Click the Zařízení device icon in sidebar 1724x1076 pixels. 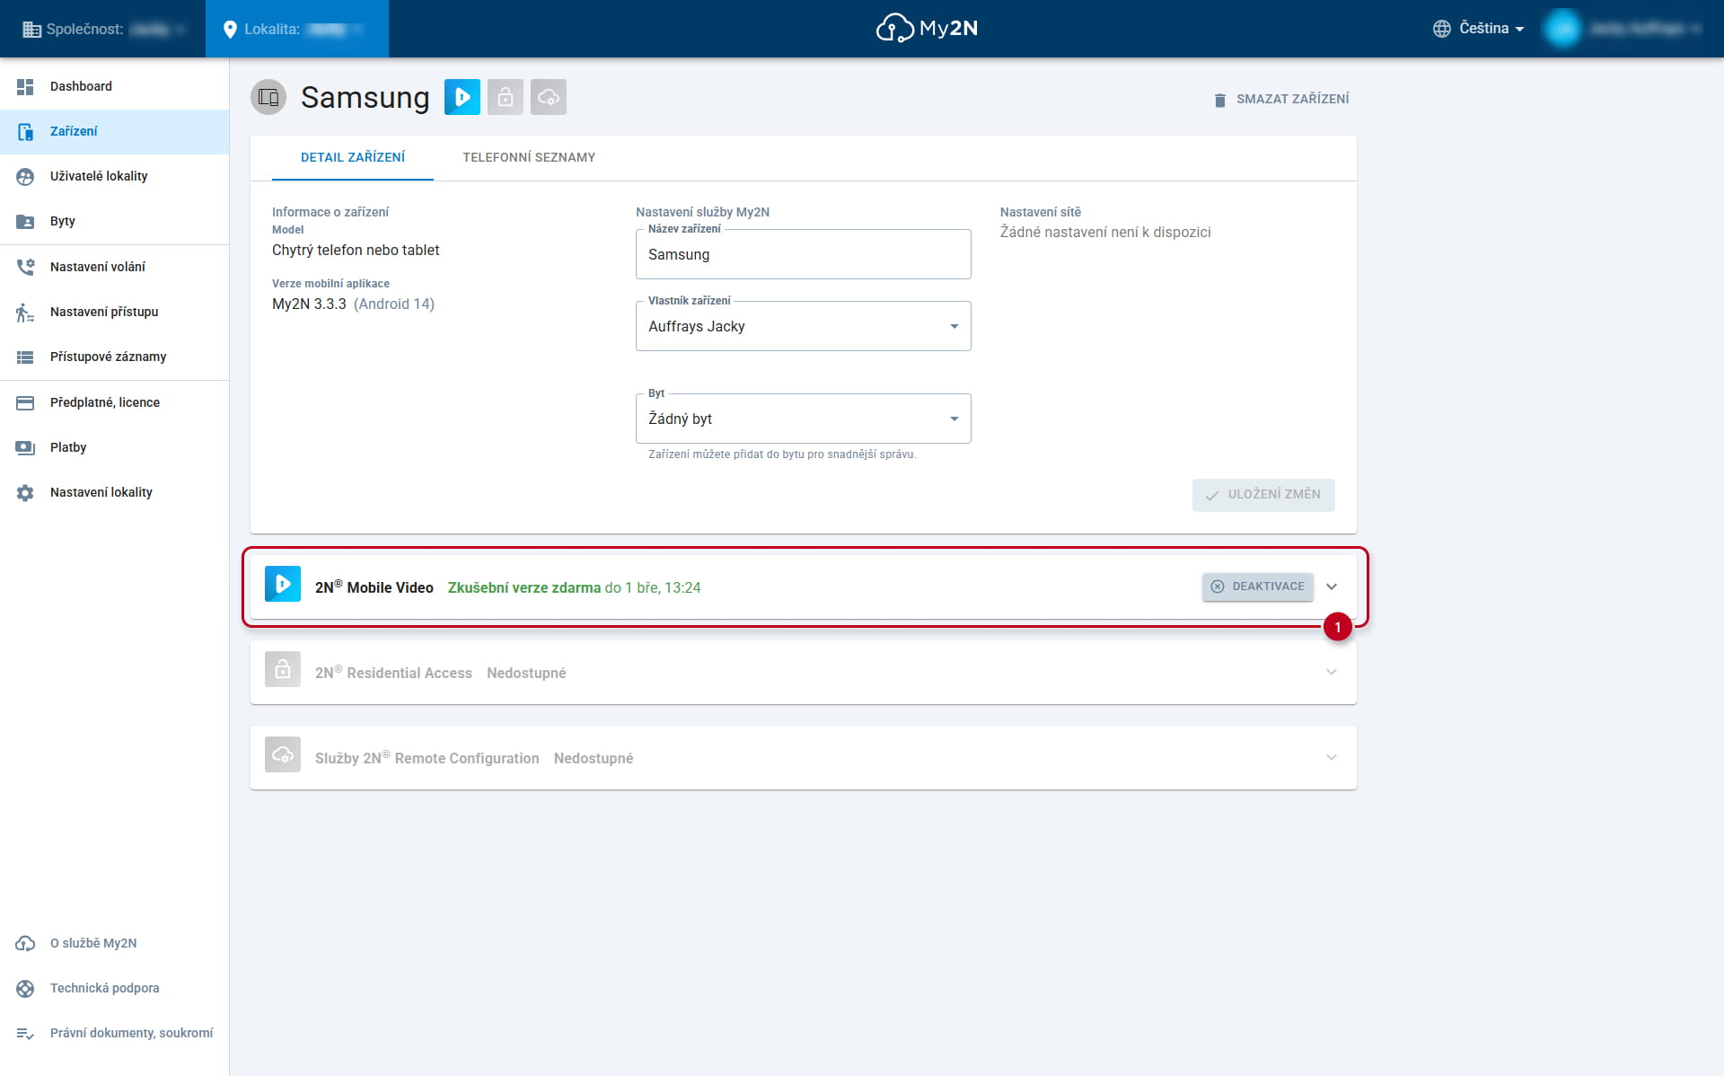tap(25, 131)
